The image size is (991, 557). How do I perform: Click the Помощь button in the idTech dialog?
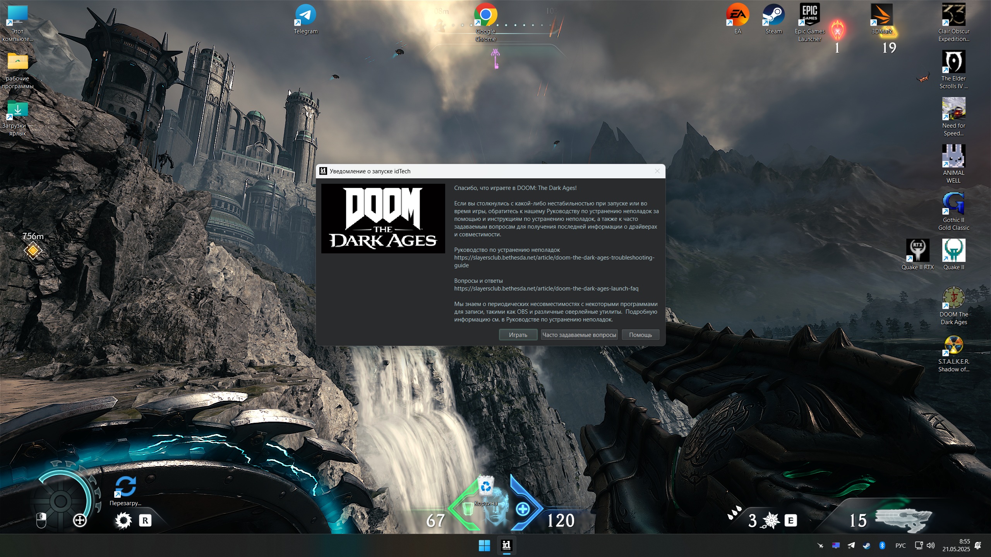click(640, 335)
